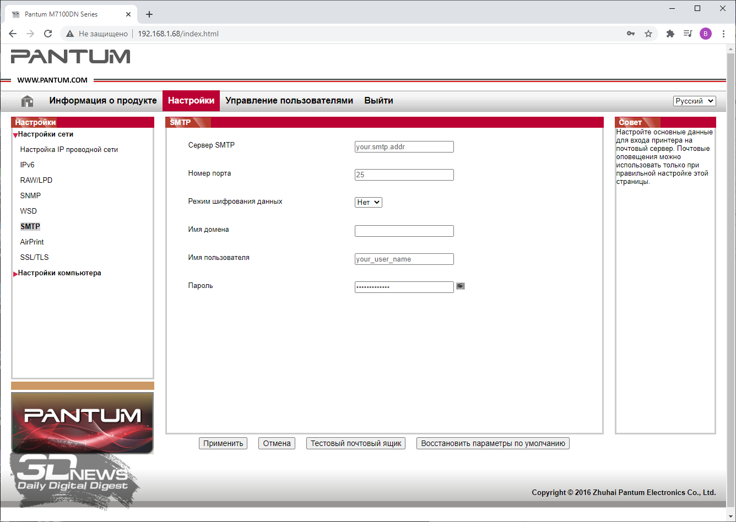Open SNMP settings page
Image resolution: width=736 pixels, height=522 pixels.
(x=30, y=195)
